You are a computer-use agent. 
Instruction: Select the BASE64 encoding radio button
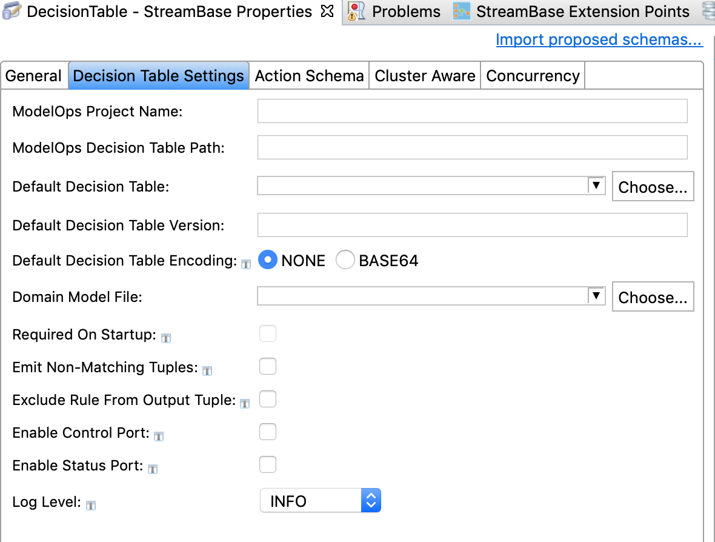tap(345, 260)
